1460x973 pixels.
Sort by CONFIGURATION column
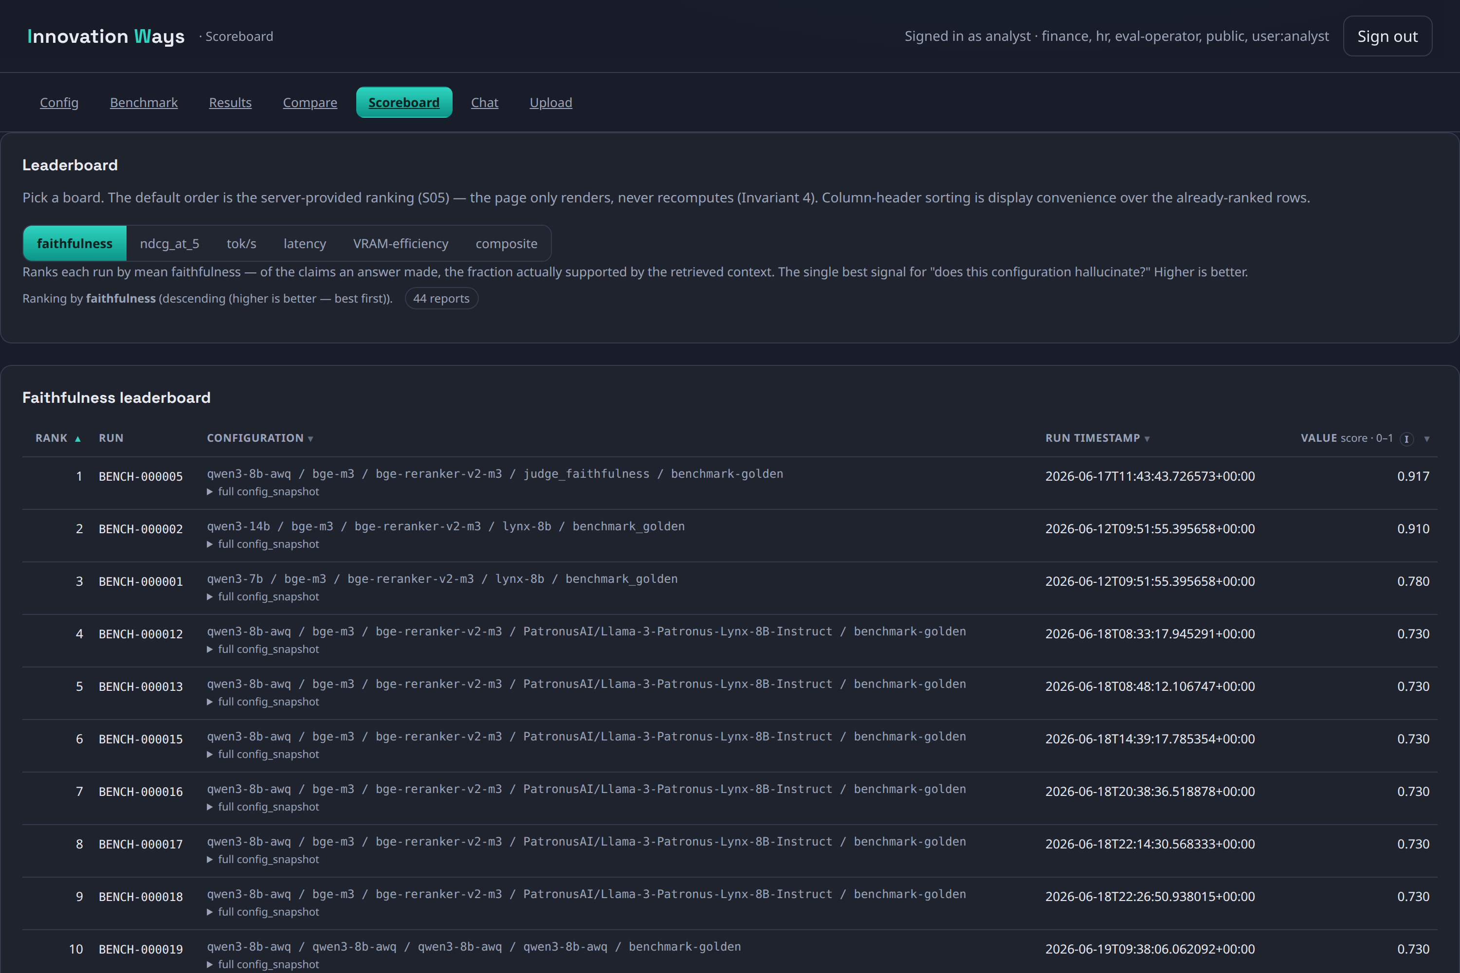(x=260, y=438)
